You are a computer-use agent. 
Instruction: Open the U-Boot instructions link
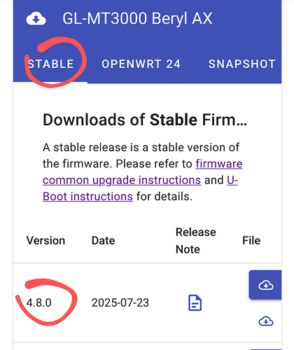(140, 188)
